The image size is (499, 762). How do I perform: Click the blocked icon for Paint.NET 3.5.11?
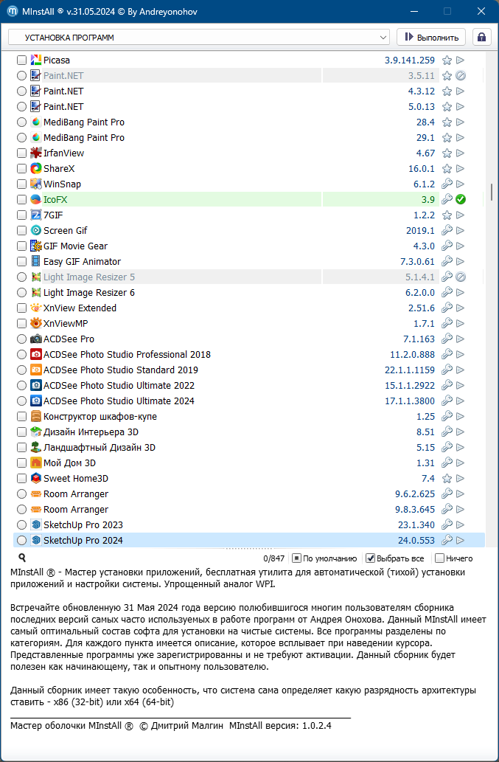pyautogui.click(x=461, y=76)
